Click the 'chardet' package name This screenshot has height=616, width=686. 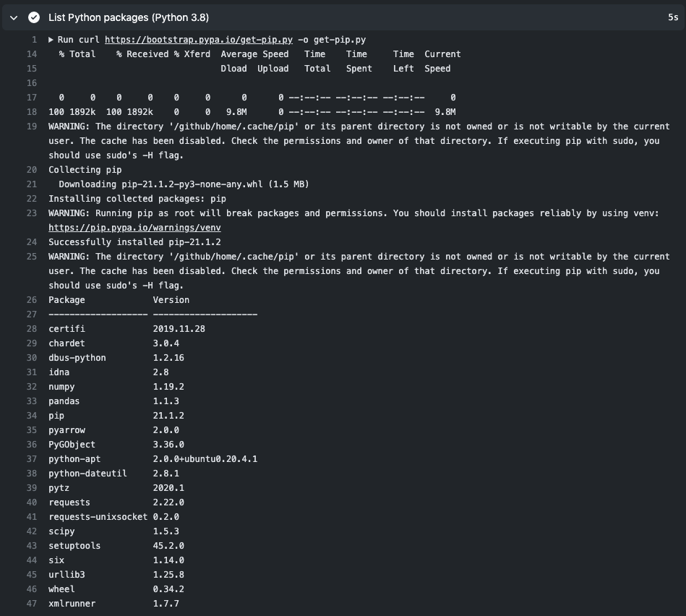pos(67,343)
